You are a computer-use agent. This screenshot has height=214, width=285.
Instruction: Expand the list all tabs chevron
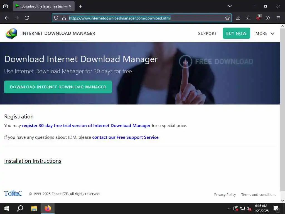(x=230, y=6)
